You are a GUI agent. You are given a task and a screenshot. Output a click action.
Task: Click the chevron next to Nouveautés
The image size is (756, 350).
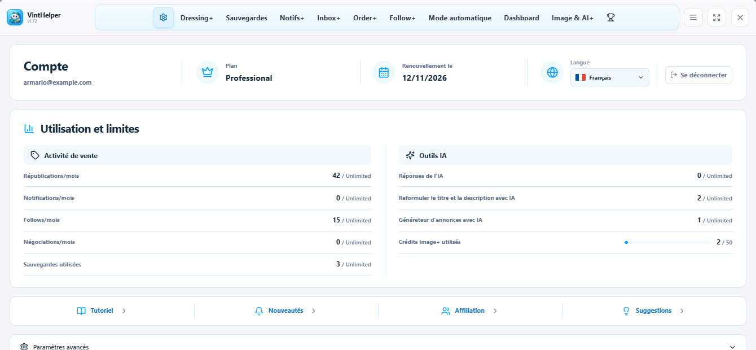(314, 311)
